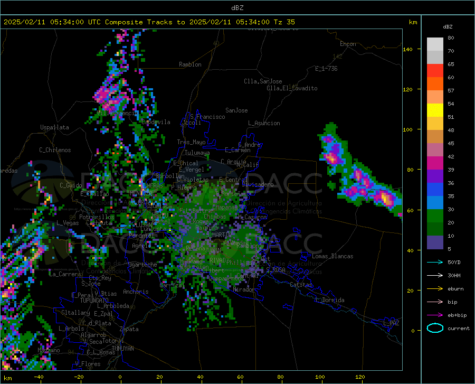The height and width of the screenshot is (384, 475).
Task: Click the '120' tick on horizontal axis
Action: click(360, 377)
